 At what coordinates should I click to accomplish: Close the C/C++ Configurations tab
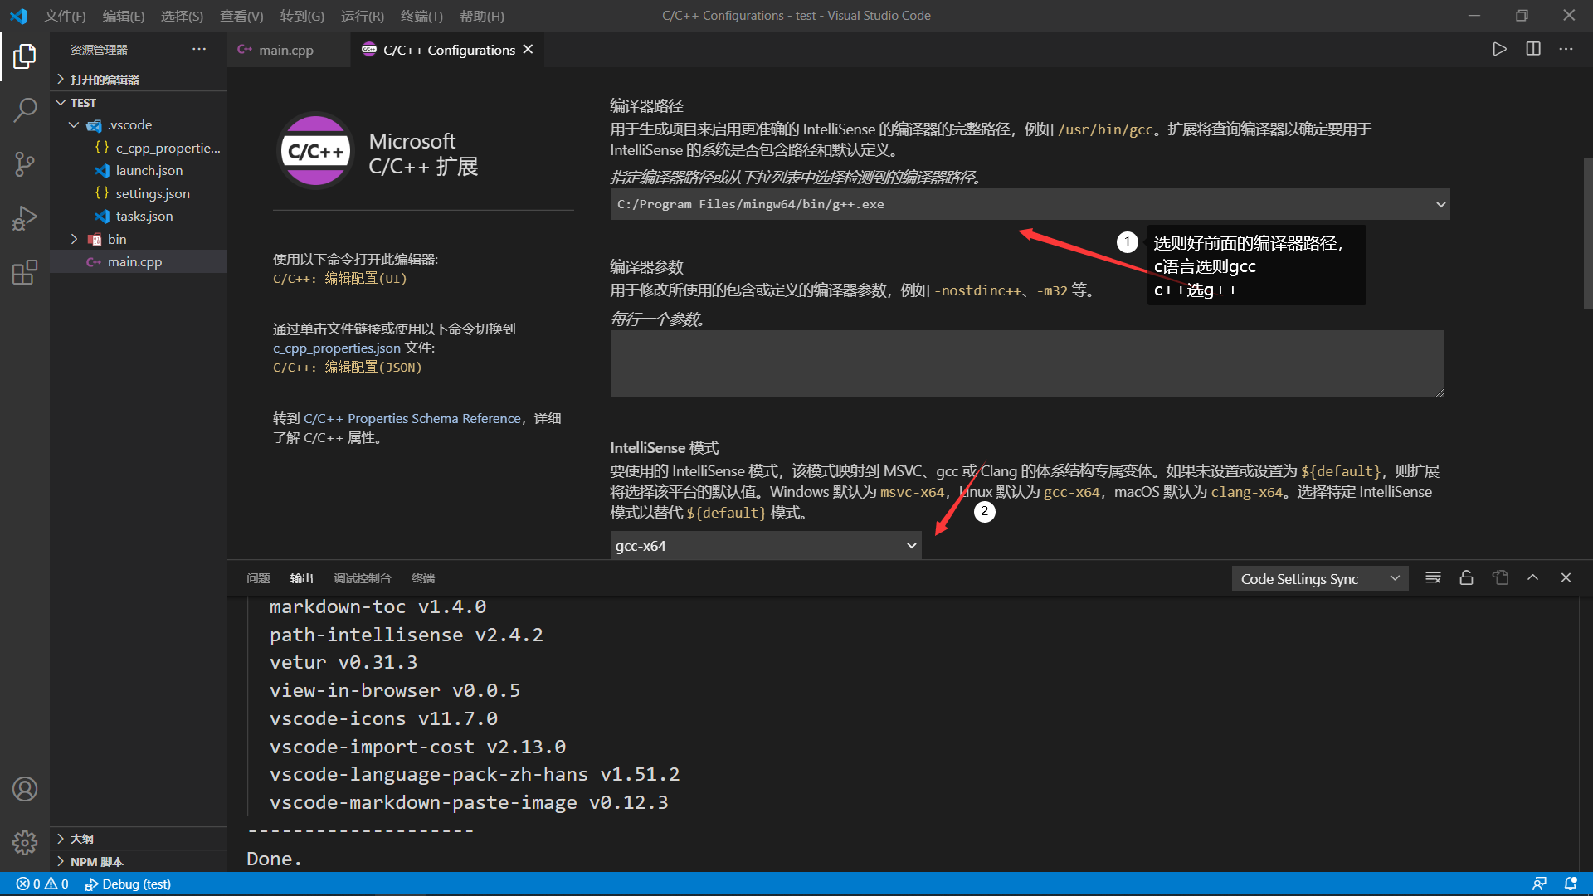point(528,50)
